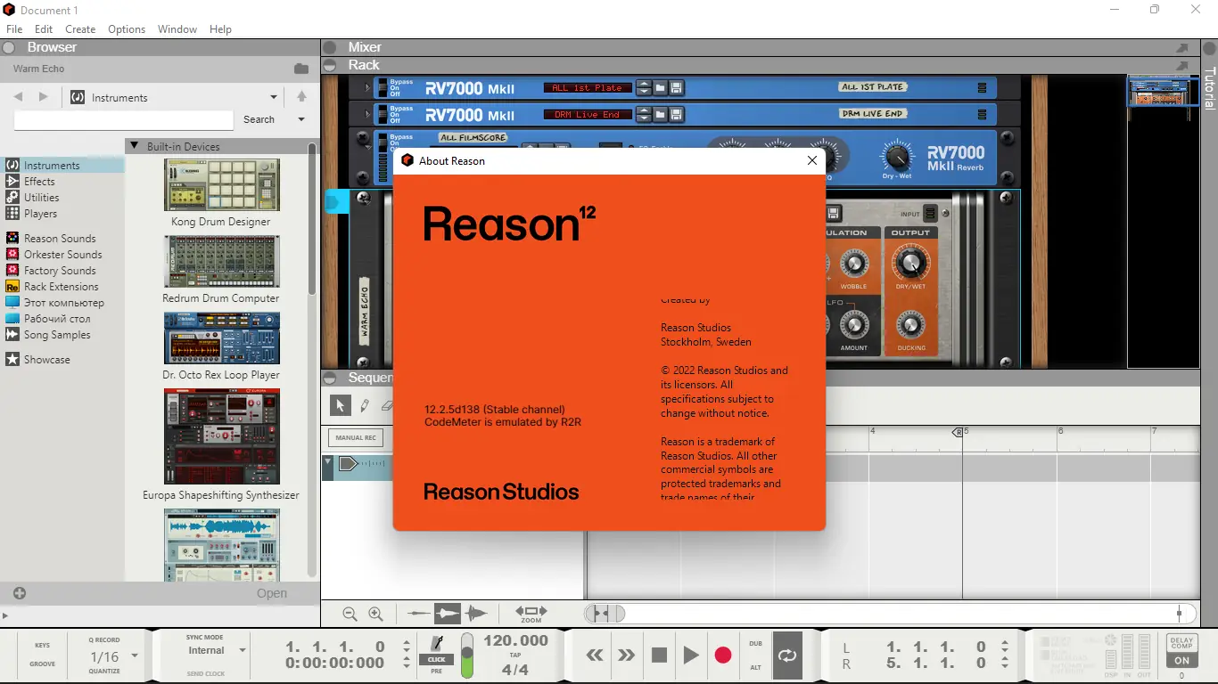Click the add location plus icon

click(20, 593)
